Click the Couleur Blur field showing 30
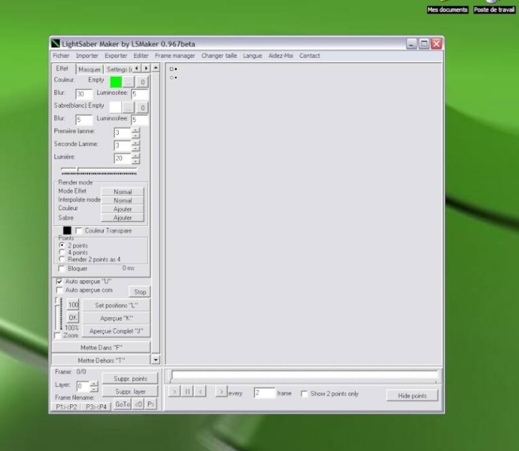Viewport: 519px width, 451px height. (x=83, y=94)
